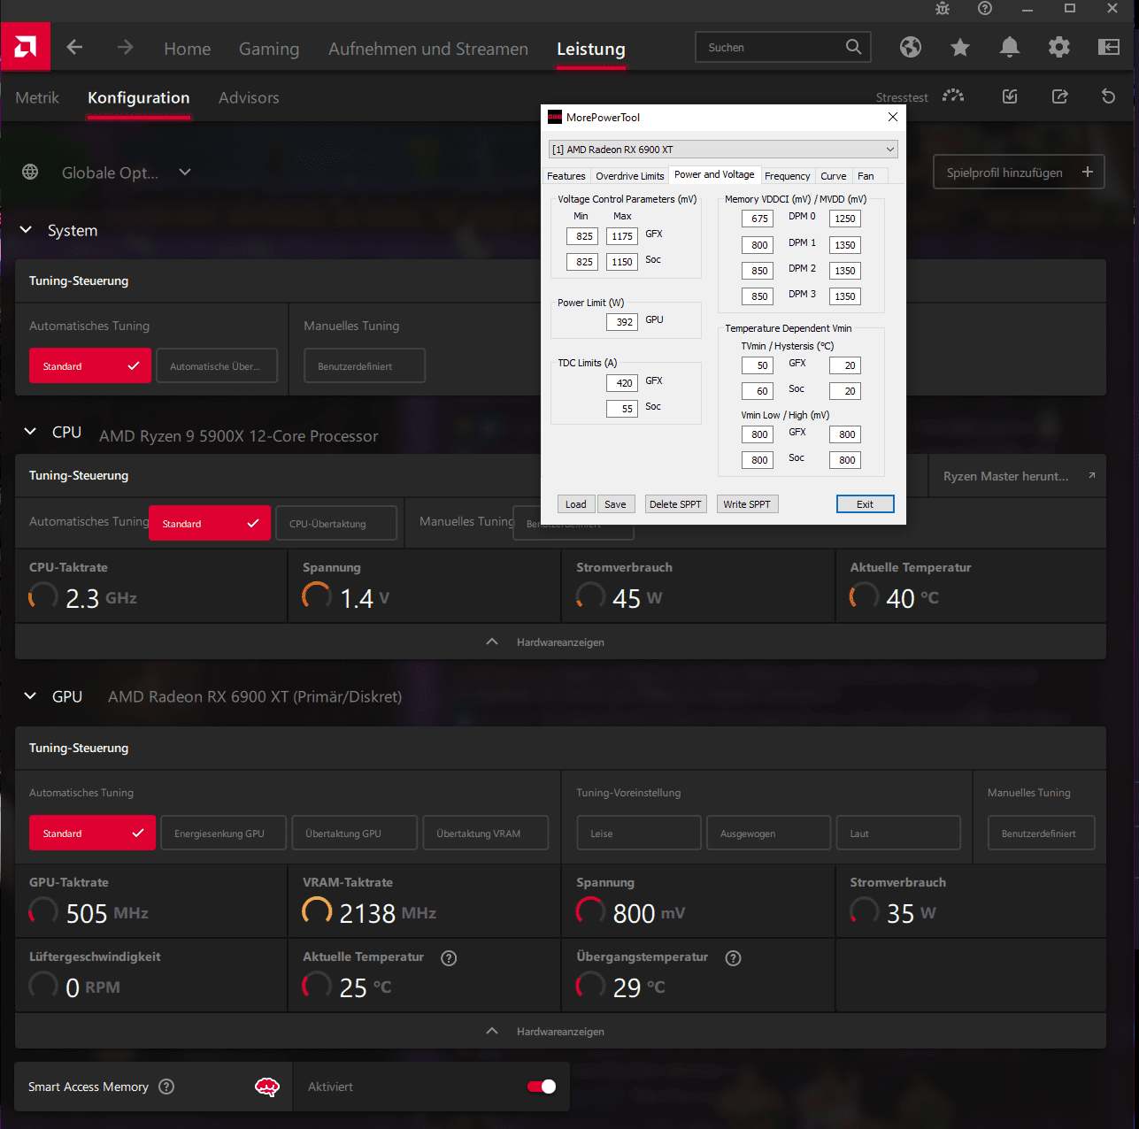
Task: Click help icon beside Aktuelle Temperatur
Action: click(x=449, y=958)
